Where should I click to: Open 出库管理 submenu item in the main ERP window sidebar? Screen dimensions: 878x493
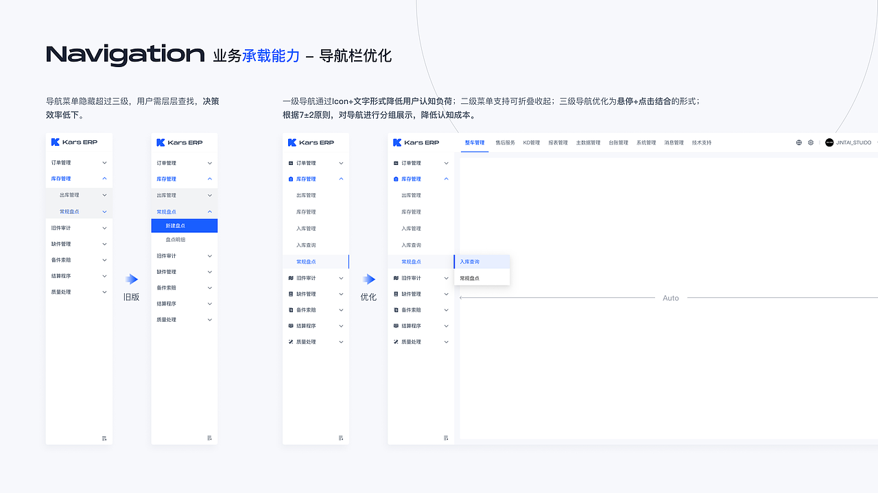[411, 196]
